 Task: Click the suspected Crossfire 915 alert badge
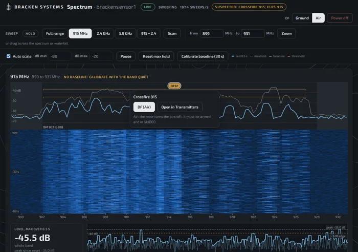pos(249,7)
